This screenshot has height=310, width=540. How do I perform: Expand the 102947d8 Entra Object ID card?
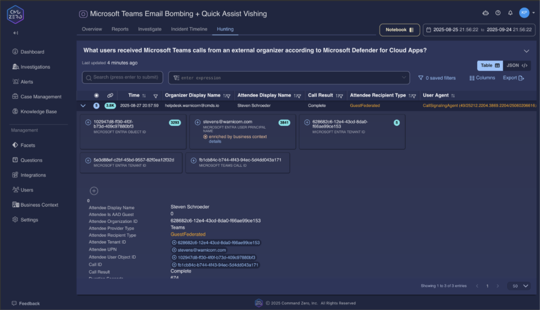pos(88,122)
